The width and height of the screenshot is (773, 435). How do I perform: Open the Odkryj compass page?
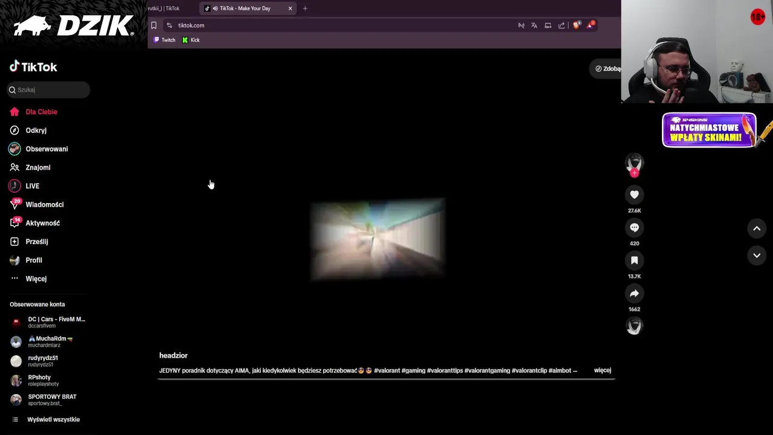pos(28,130)
